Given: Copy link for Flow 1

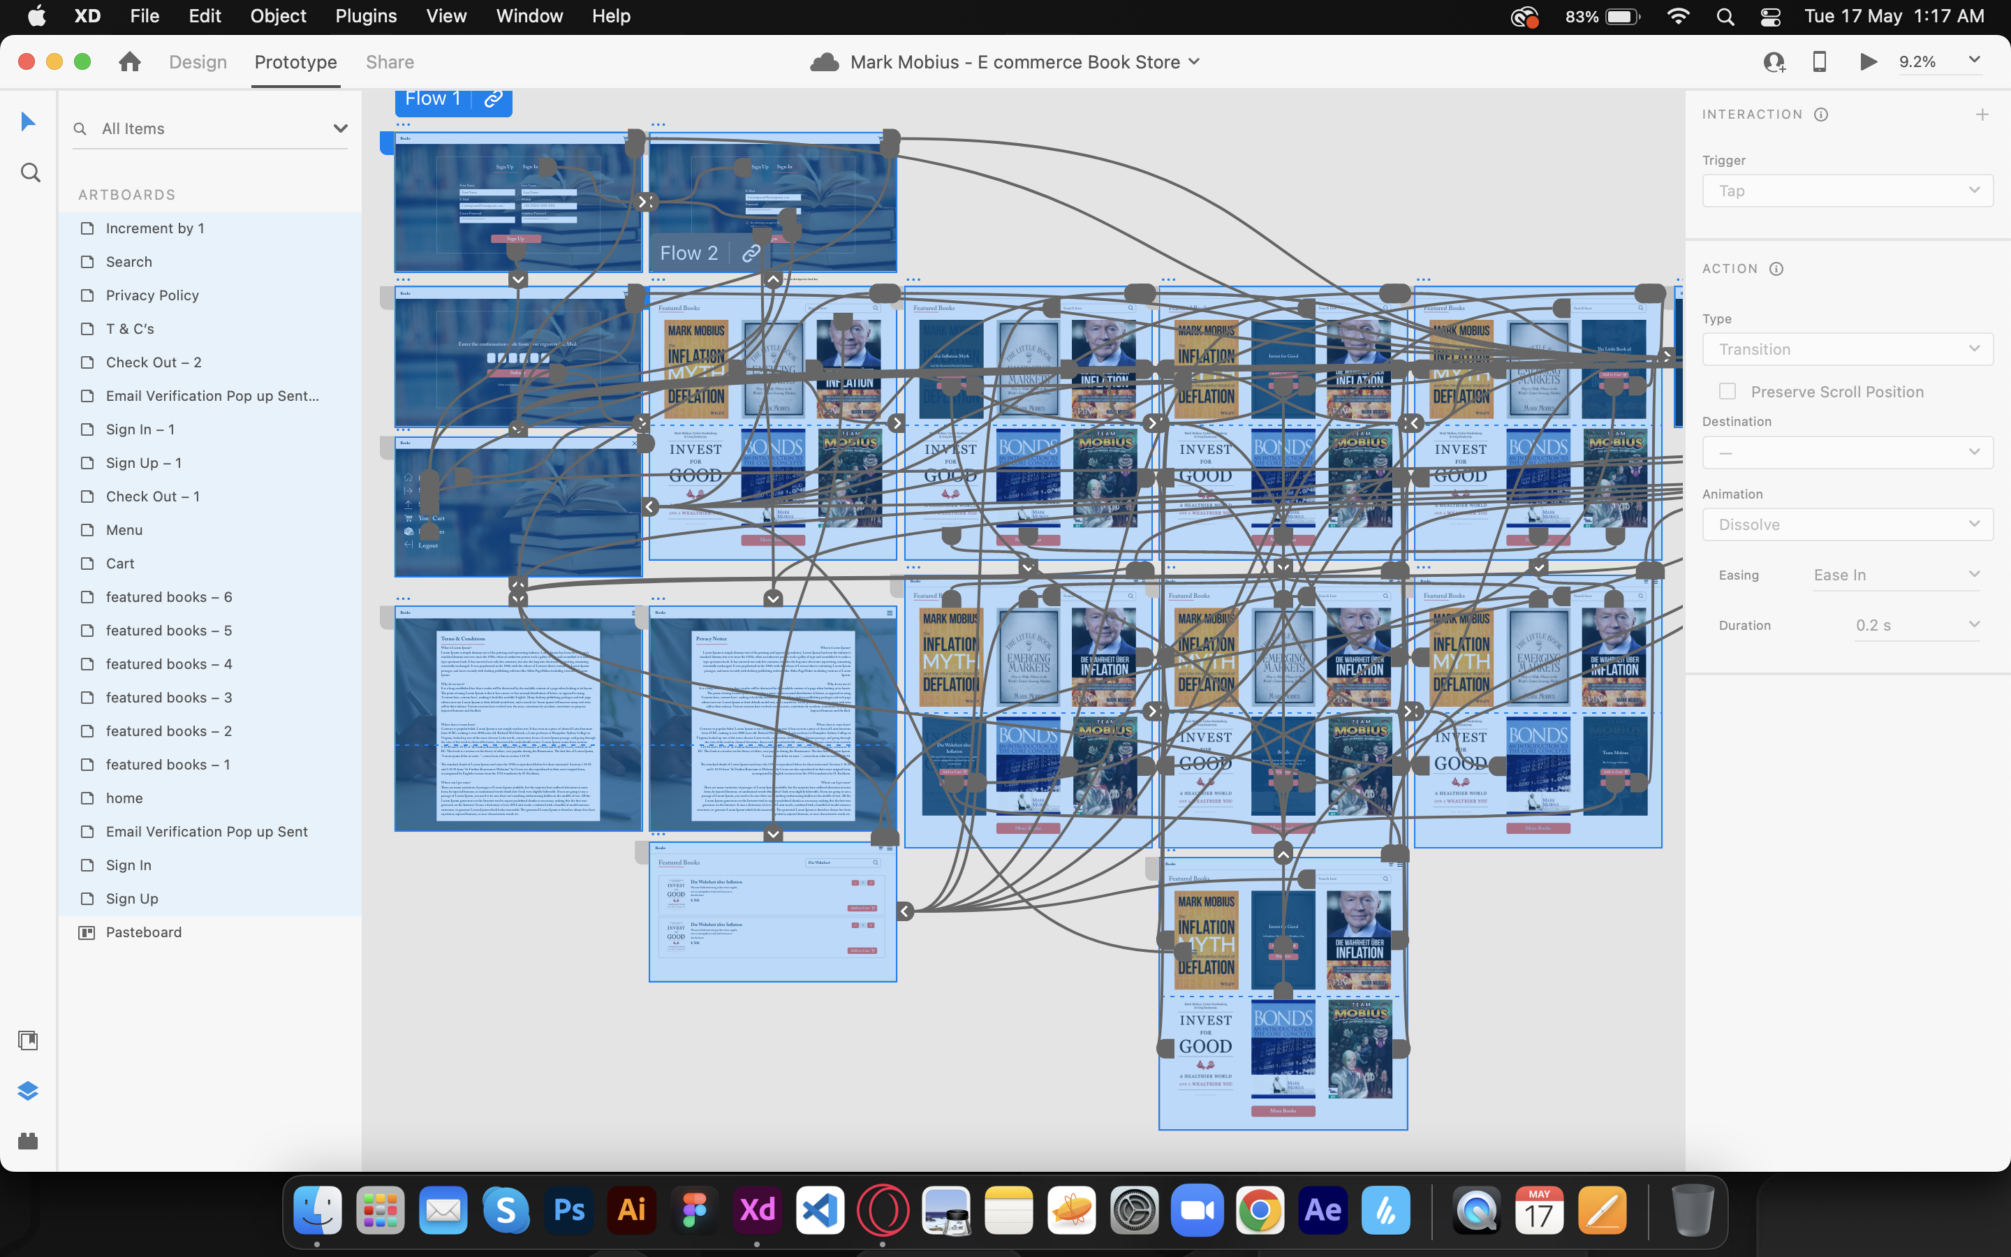Looking at the screenshot, I should click(493, 99).
